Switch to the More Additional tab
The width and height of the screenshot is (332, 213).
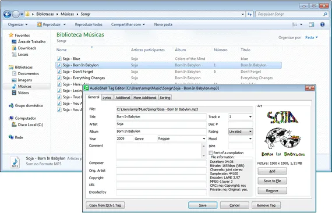144,98
